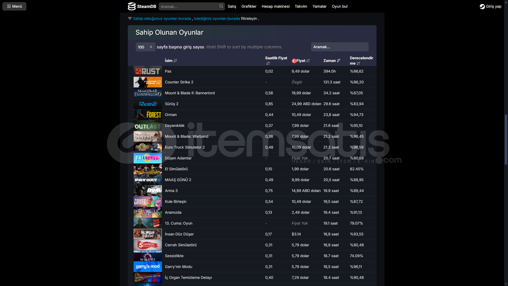Screen dimensions: 508x286
Task: Open the Menü hamburger button
Action: [14, 6]
